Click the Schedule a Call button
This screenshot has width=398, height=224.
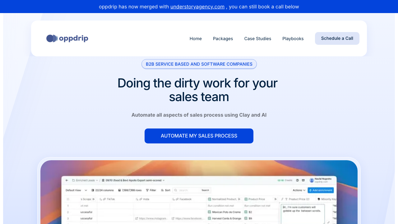point(337,38)
